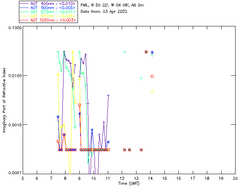Click the gray diamond marker near 13.3 GMT
Viewport: 242px width, 193px height.
141,78
